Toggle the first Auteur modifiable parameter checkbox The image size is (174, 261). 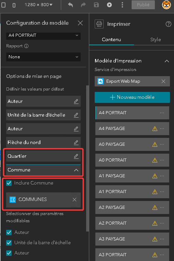pos(9,233)
